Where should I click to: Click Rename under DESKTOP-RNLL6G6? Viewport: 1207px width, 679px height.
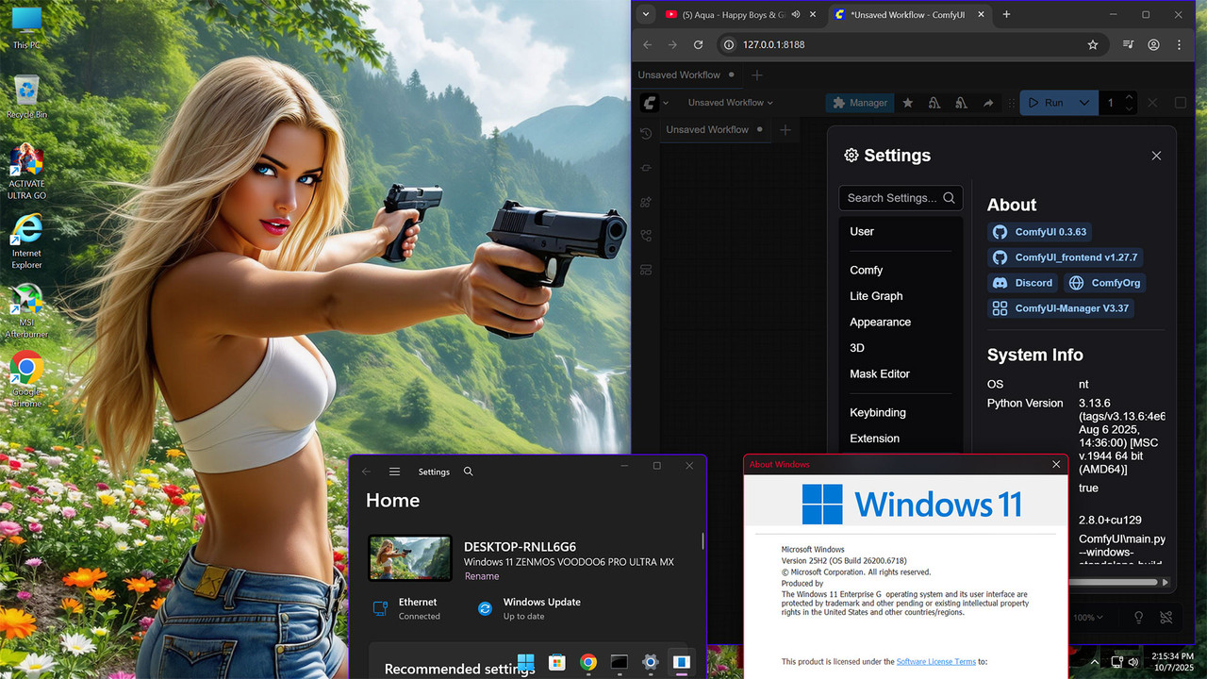(482, 576)
